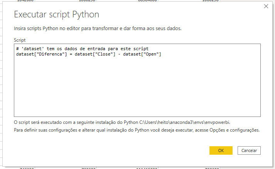Viewport: 275px width, 169px height.
Task: Click the OK button
Action: [x=221, y=150]
